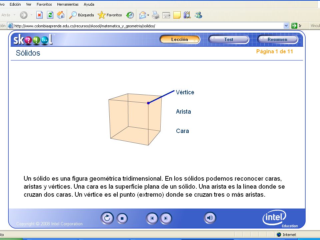The width and height of the screenshot is (320, 240).
Task: Switch to the Resumen tab
Action: 278,39
